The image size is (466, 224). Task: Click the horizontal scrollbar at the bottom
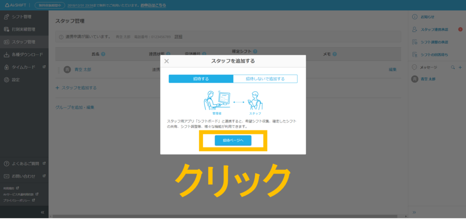click(228, 216)
